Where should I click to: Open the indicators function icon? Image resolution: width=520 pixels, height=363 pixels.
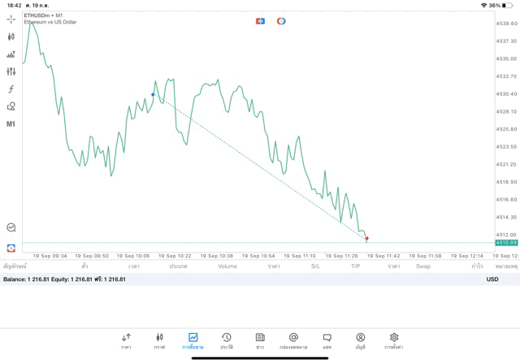click(x=11, y=89)
